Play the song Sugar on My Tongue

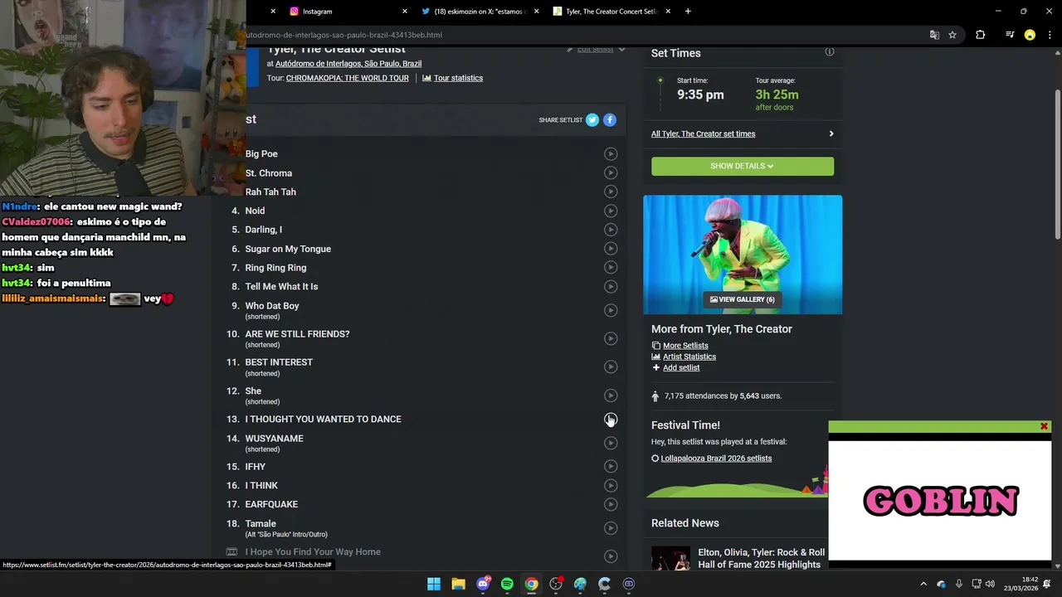tap(611, 249)
